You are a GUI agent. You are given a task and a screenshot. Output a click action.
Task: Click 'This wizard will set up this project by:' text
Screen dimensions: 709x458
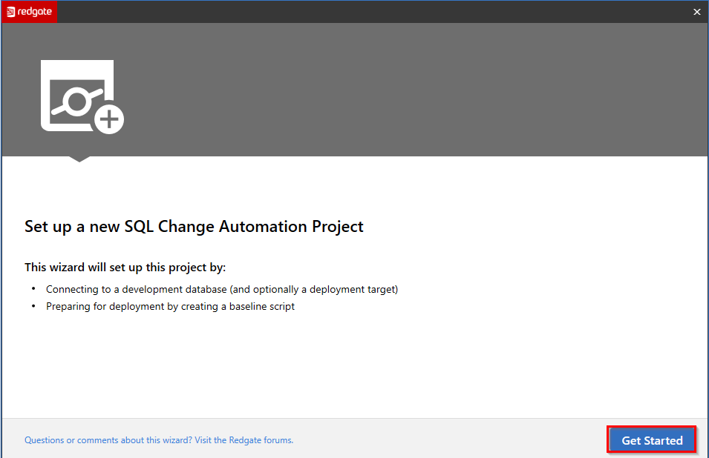point(125,267)
